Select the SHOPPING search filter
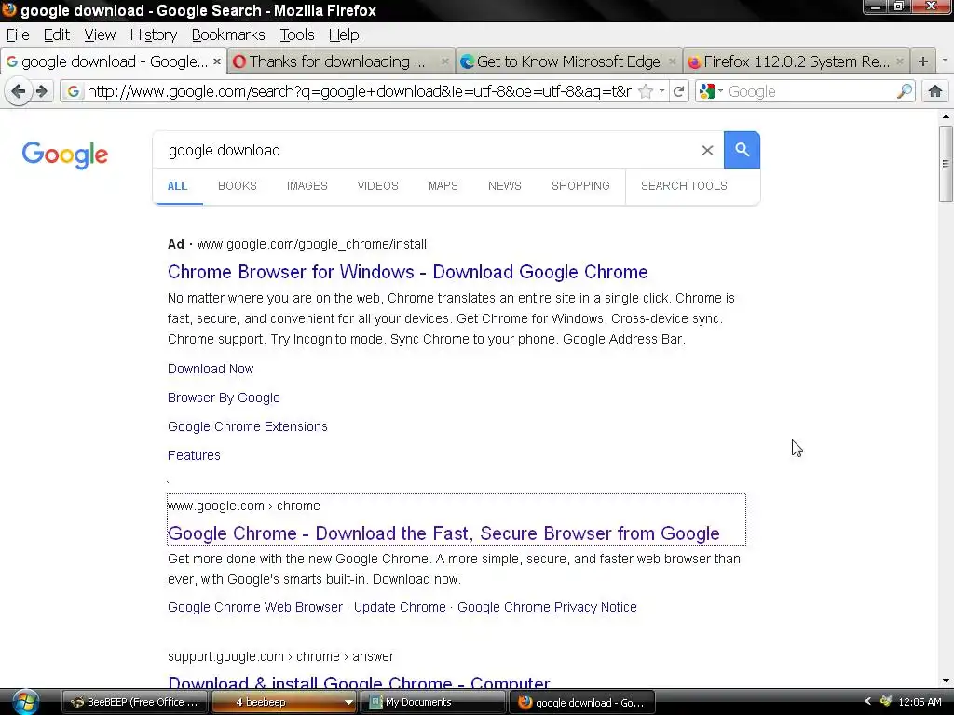 point(580,186)
